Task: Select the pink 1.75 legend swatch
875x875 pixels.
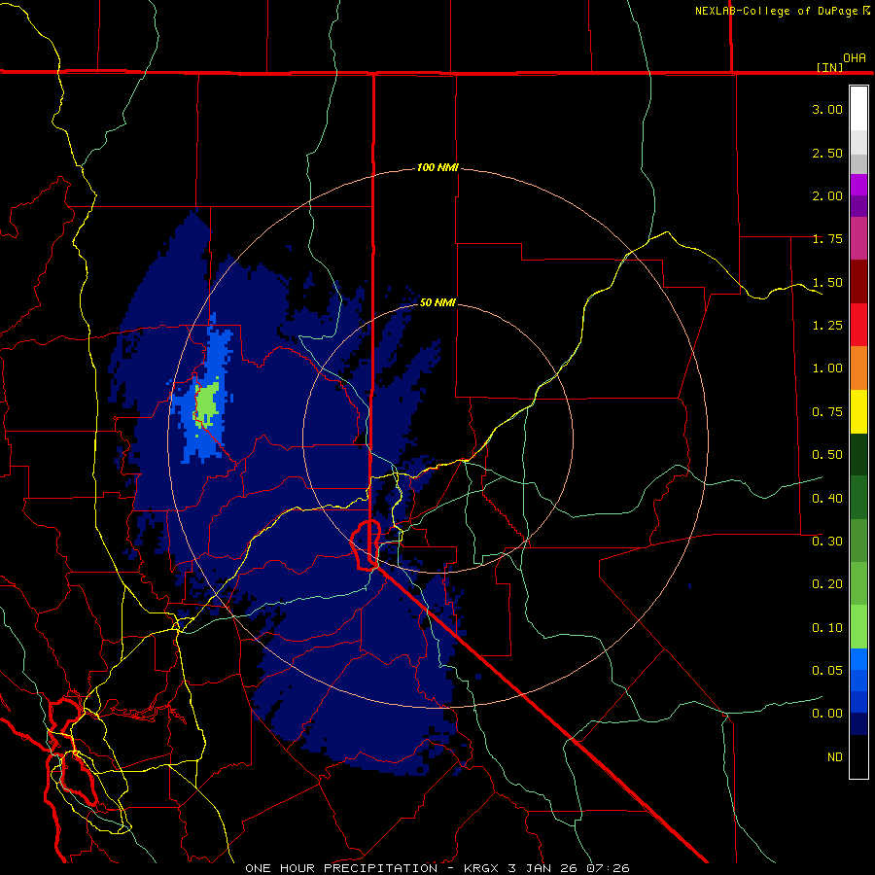Action: click(858, 238)
